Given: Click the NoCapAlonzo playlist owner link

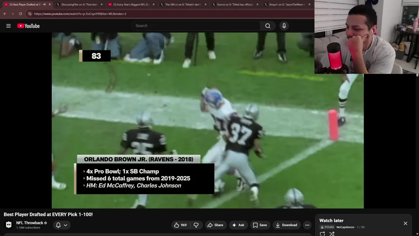Looking at the screenshot, I should 345,227.
